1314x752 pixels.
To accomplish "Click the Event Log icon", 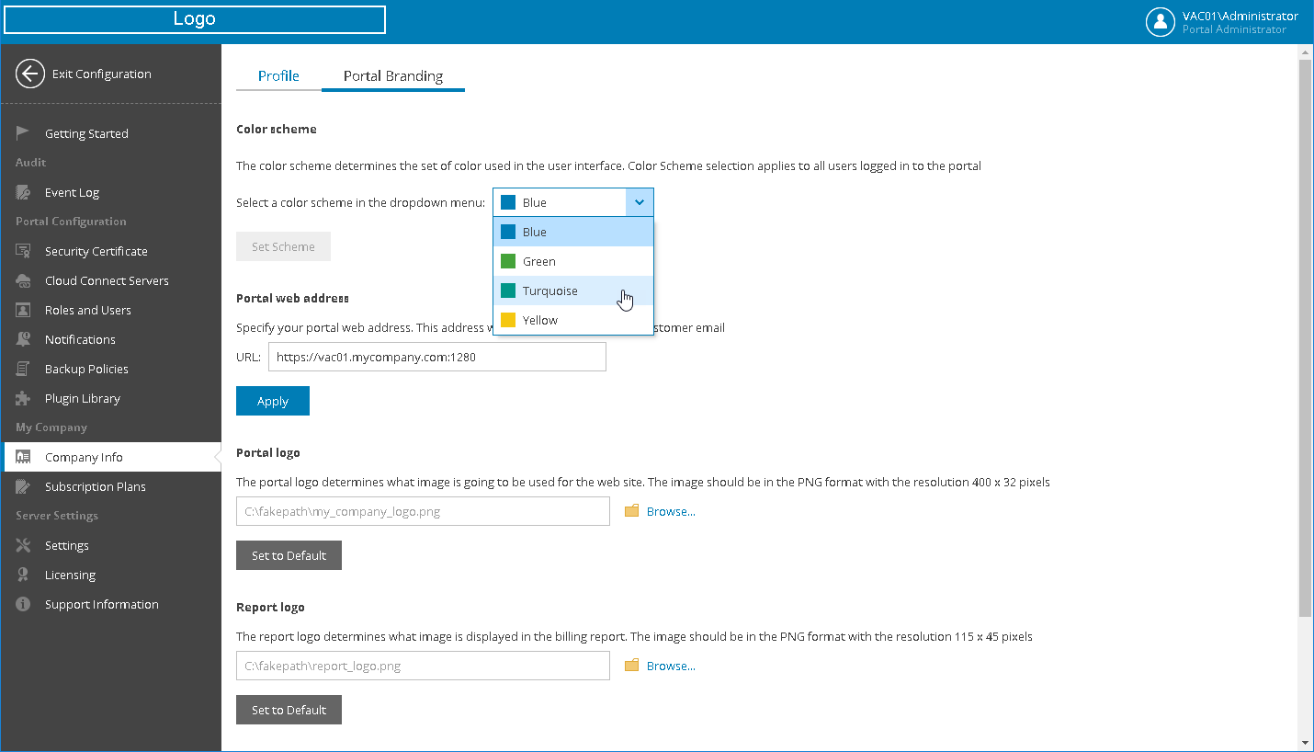I will (x=24, y=192).
